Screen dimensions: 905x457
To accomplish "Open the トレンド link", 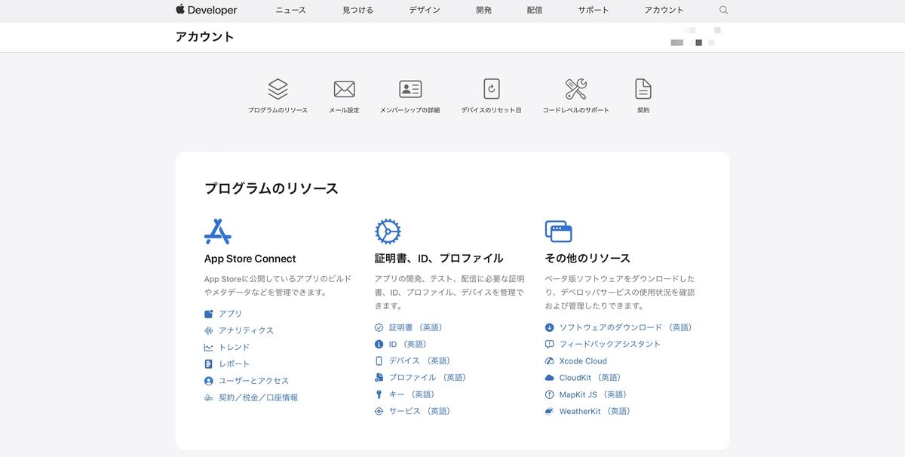I will coord(235,347).
